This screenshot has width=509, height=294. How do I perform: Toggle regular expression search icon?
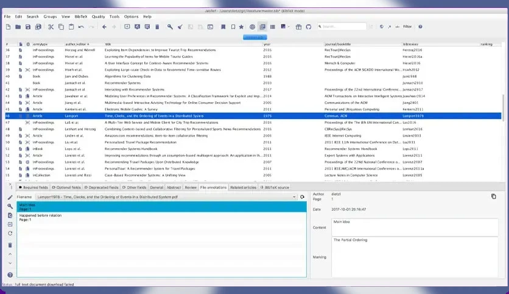point(389,27)
